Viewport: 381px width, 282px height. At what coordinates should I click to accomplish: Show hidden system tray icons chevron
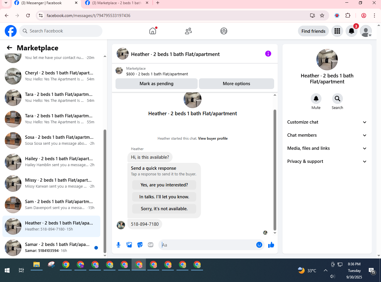pyautogui.click(x=325, y=270)
